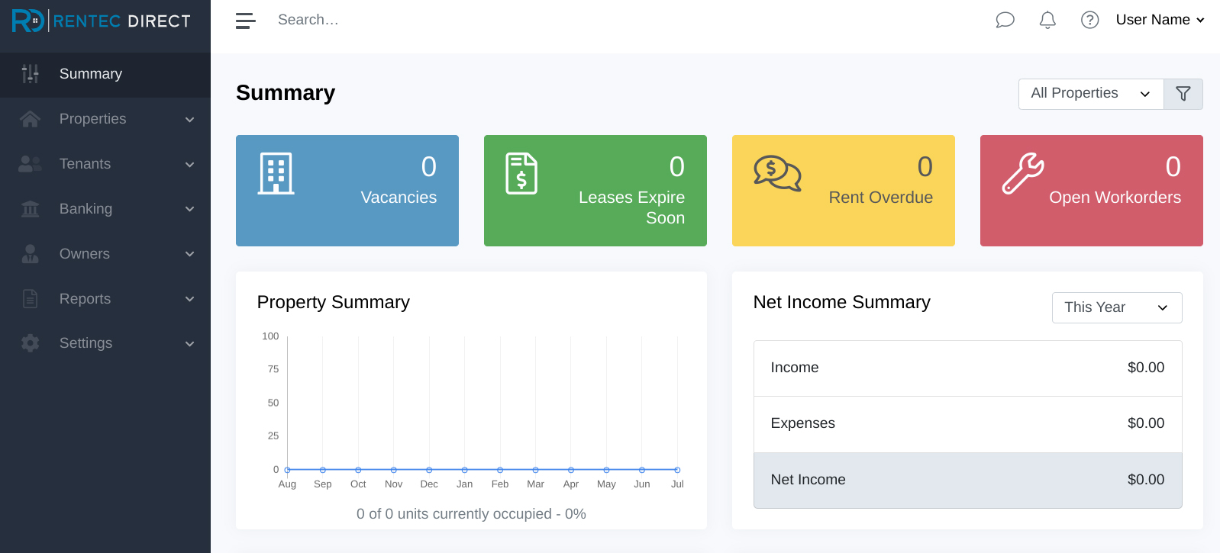Expand the Properties sidebar section
Screen dimensions: 1220x553
coord(105,119)
